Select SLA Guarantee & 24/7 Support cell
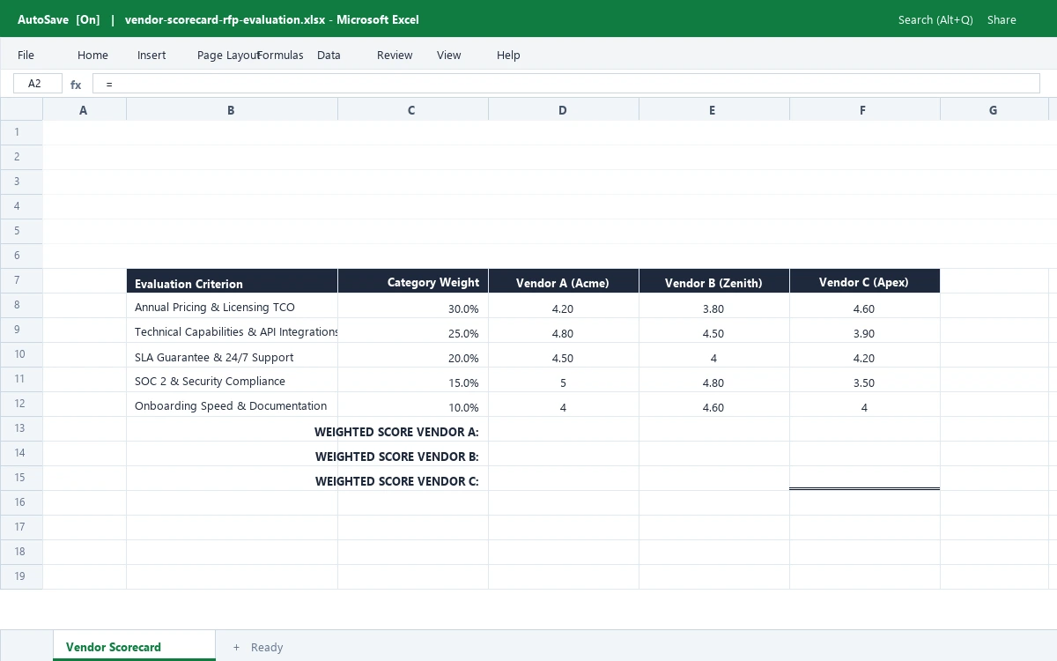This screenshot has height=661, width=1057. (x=232, y=355)
